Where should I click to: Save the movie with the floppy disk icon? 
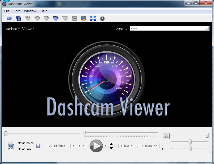[x=38, y=146]
